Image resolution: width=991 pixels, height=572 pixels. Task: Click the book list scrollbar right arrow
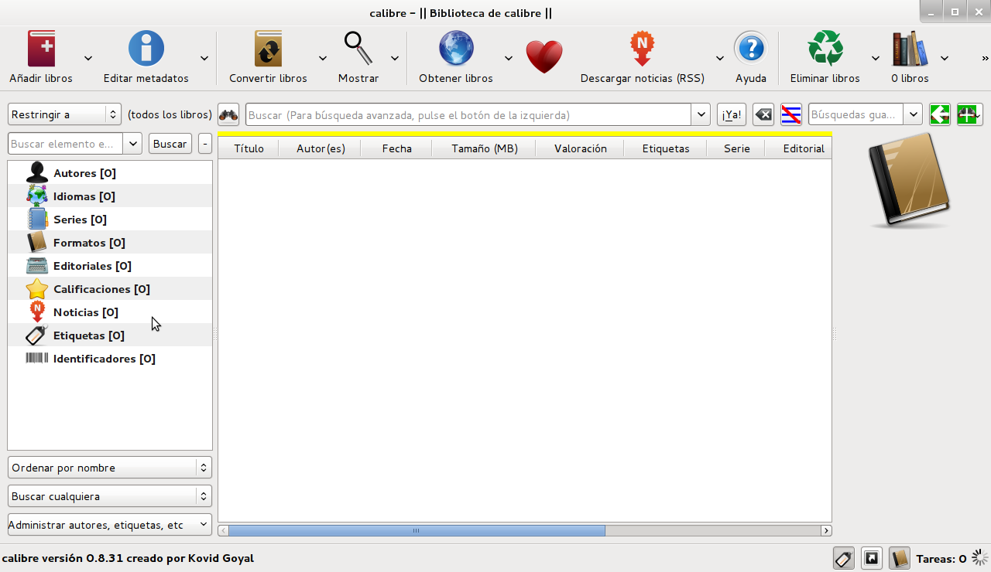827,531
